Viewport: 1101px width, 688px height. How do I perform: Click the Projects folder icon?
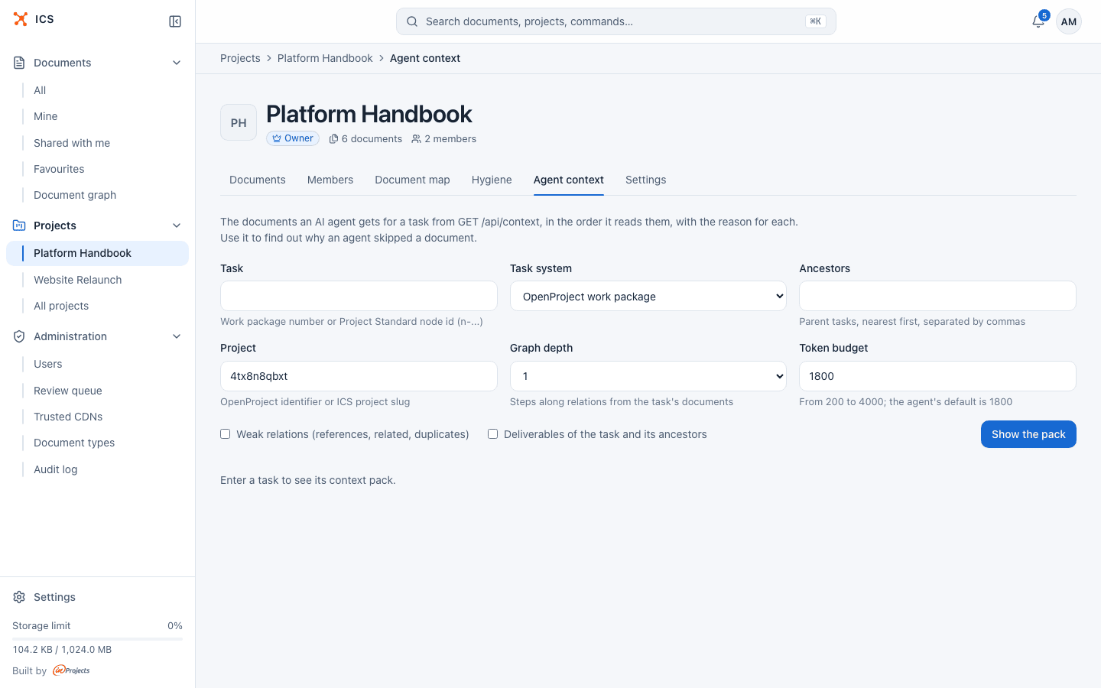coord(19,226)
